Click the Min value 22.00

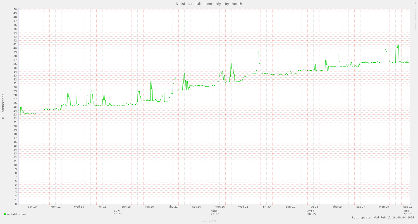[215, 214]
